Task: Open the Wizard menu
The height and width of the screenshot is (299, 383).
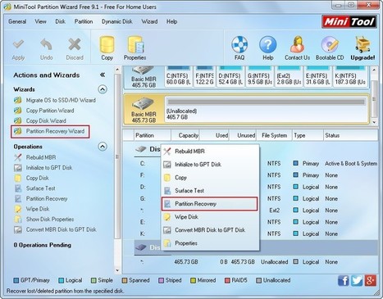Action: tap(149, 21)
